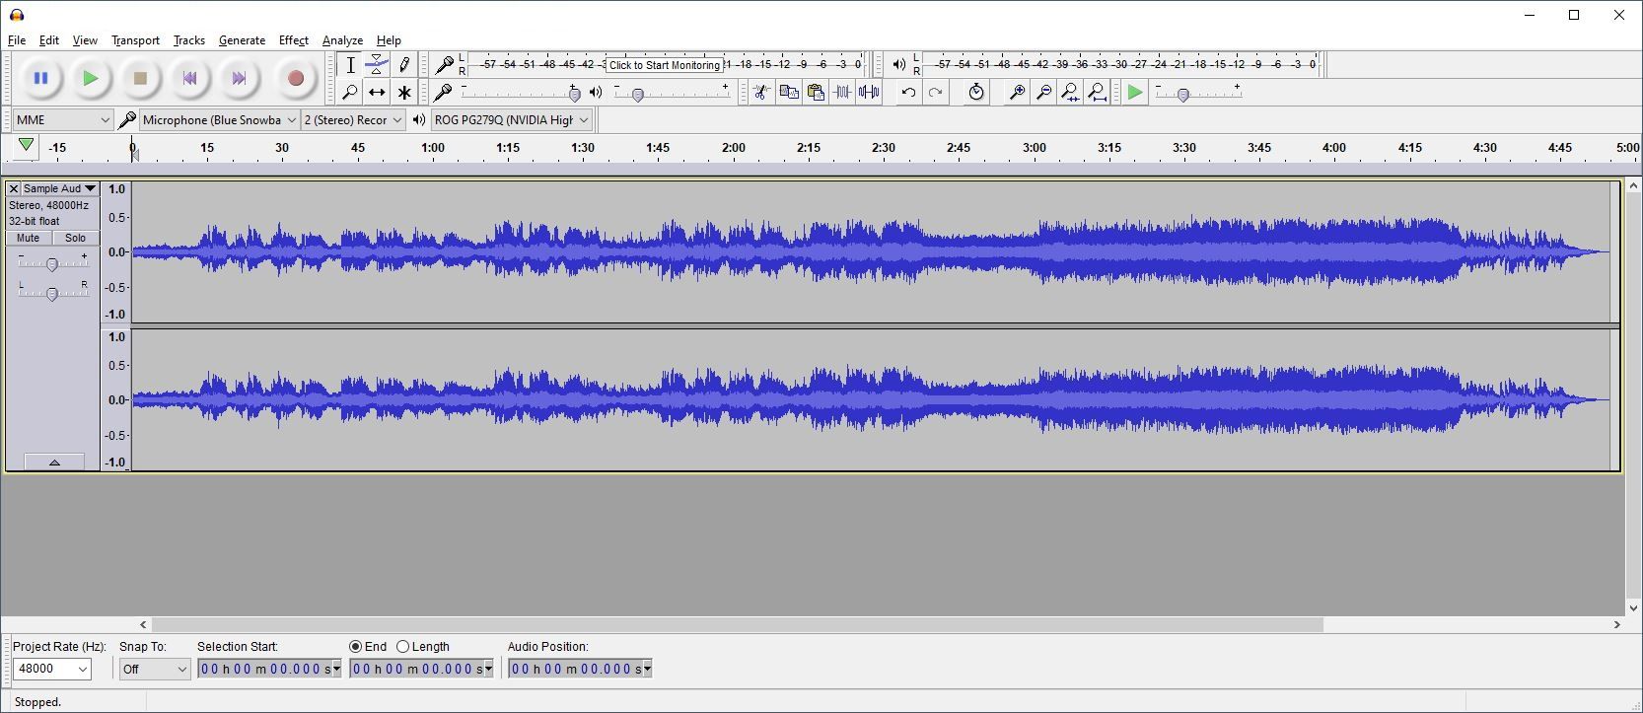Click the Fit Selection zoom icon
This screenshot has height=713, width=1643.
(x=1070, y=92)
